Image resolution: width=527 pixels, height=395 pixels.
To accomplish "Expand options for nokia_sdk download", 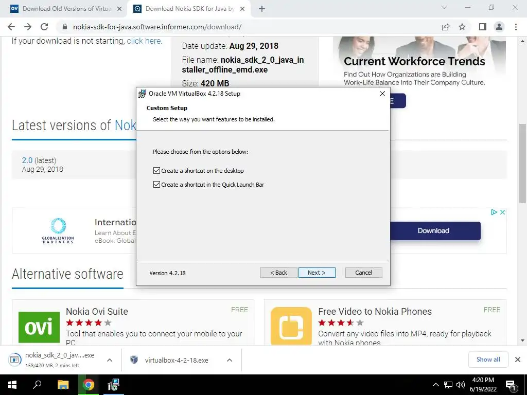I will tap(110, 360).
